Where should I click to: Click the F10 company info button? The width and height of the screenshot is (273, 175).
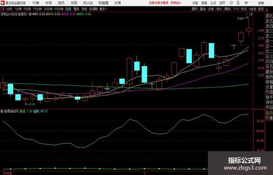point(236,9)
